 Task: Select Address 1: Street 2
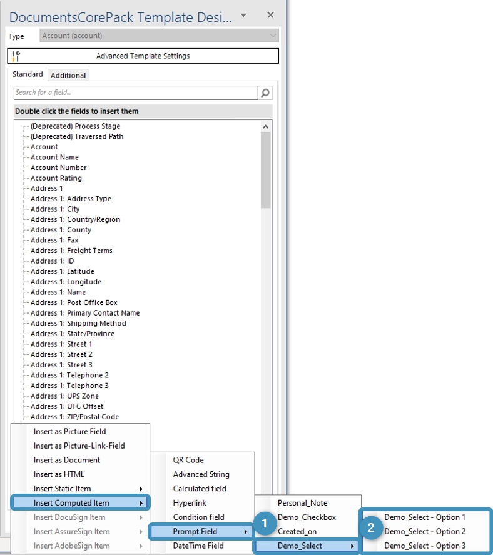coord(61,354)
